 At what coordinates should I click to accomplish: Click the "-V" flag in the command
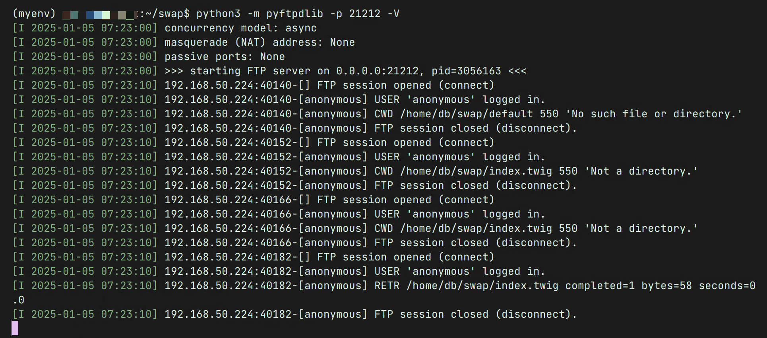pyautogui.click(x=393, y=14)
